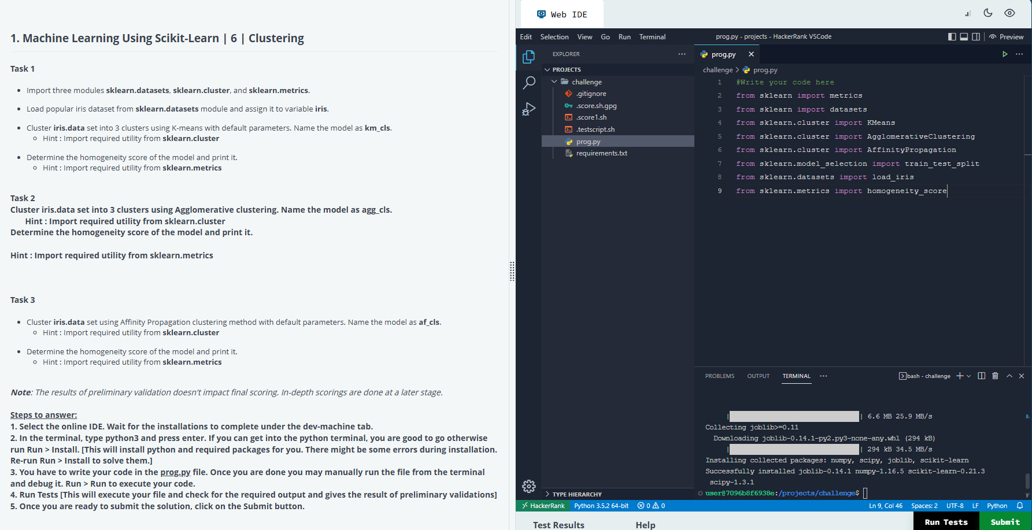Toggle bottom panel layout icon

(964, 36)
